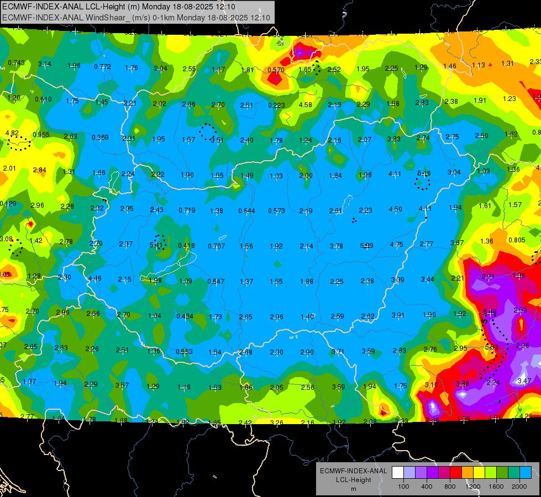Click the wind shear value 0.434

pos(185,316)
